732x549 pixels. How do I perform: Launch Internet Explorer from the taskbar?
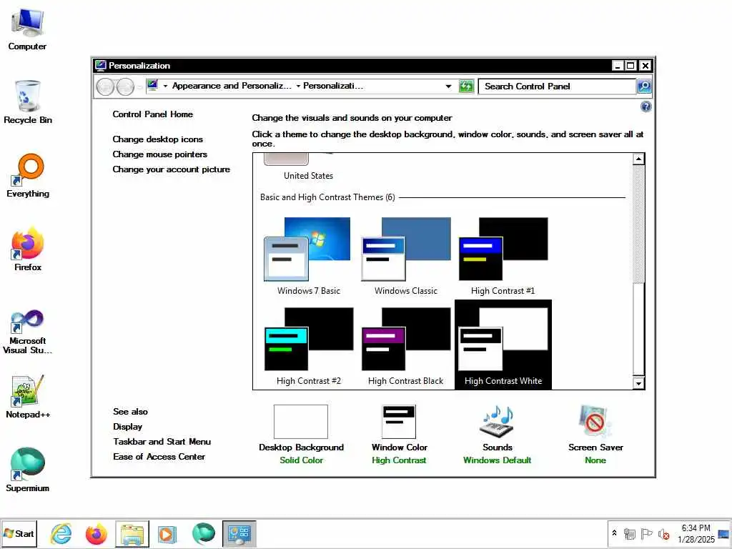click(61, 533)
